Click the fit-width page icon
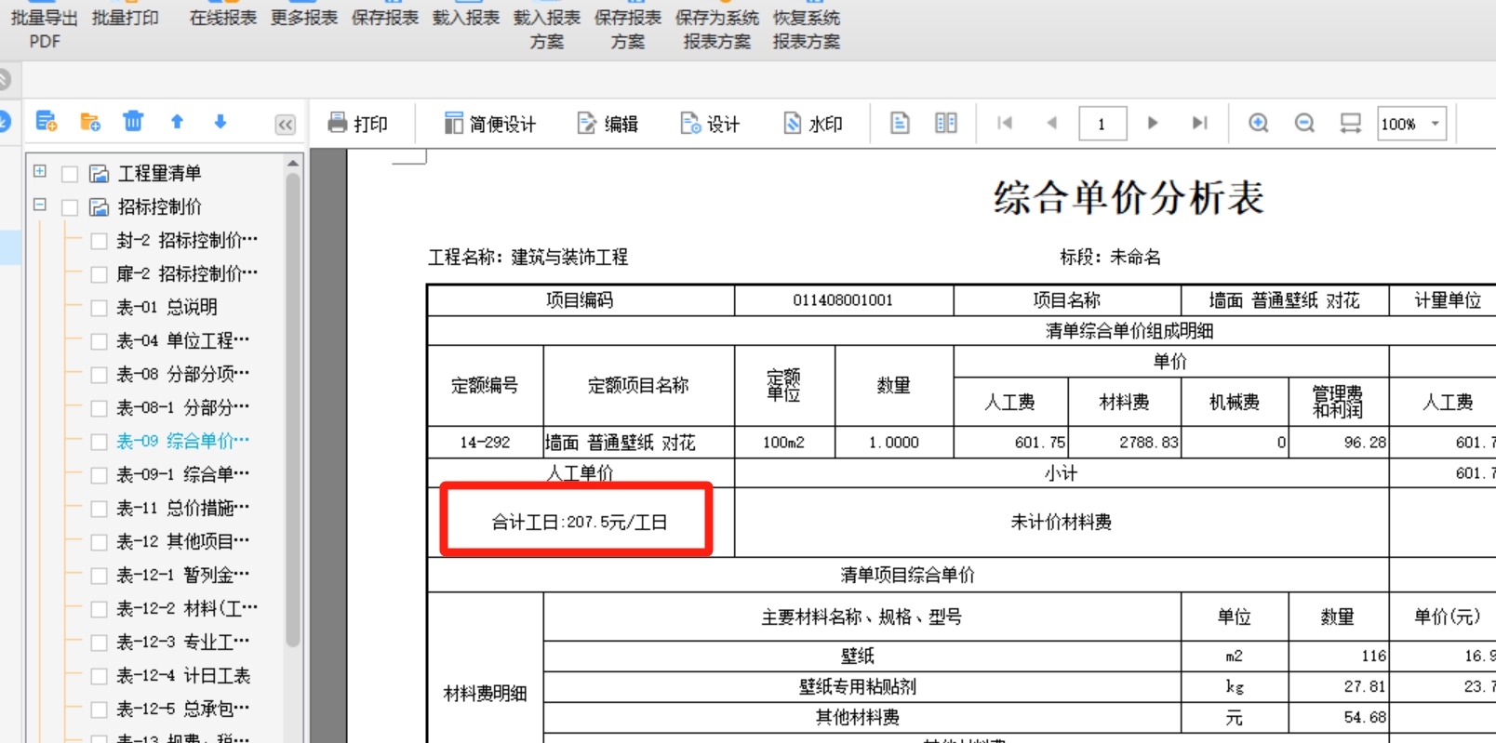 tap(1350, 123)
